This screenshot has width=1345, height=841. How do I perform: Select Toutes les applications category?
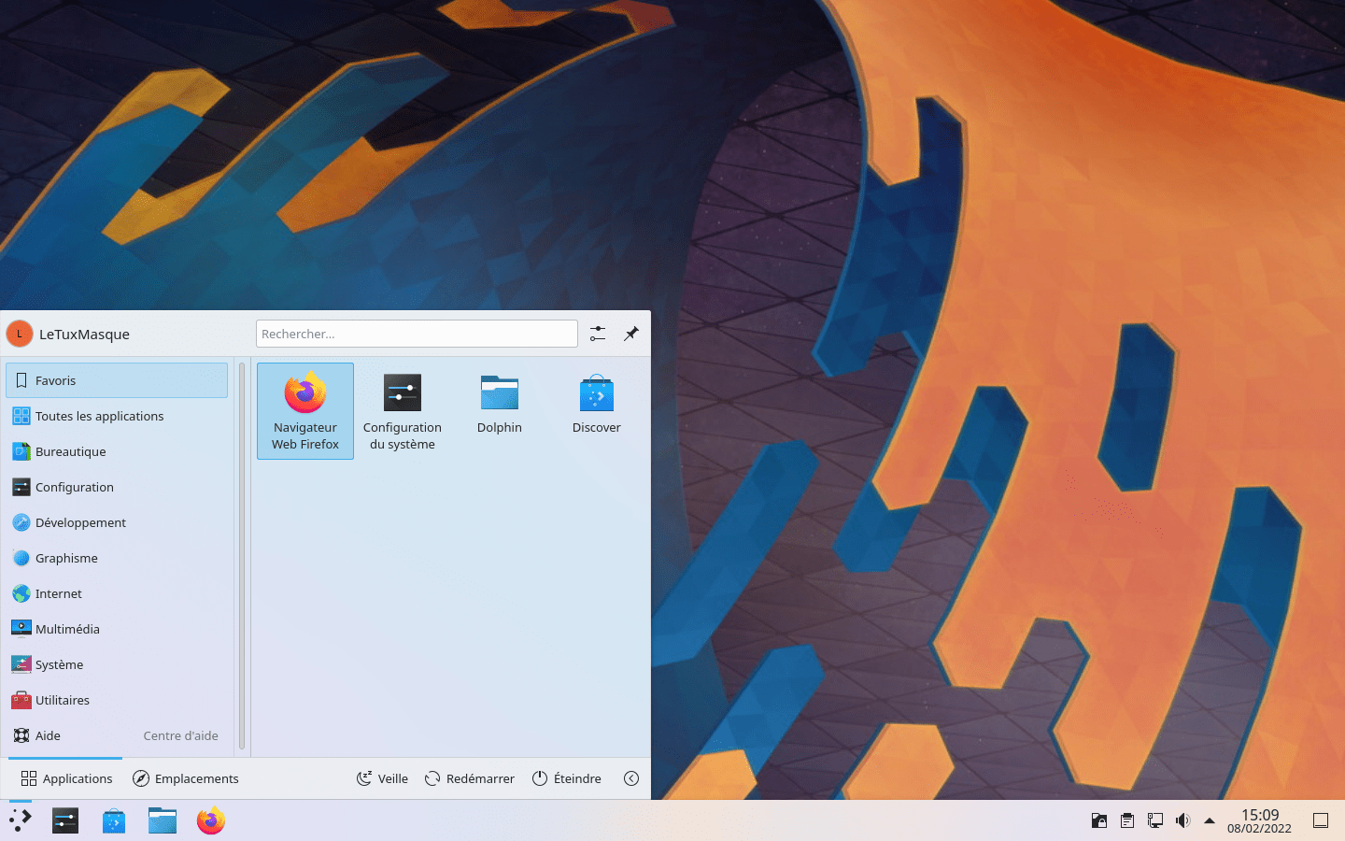(99, 416)
